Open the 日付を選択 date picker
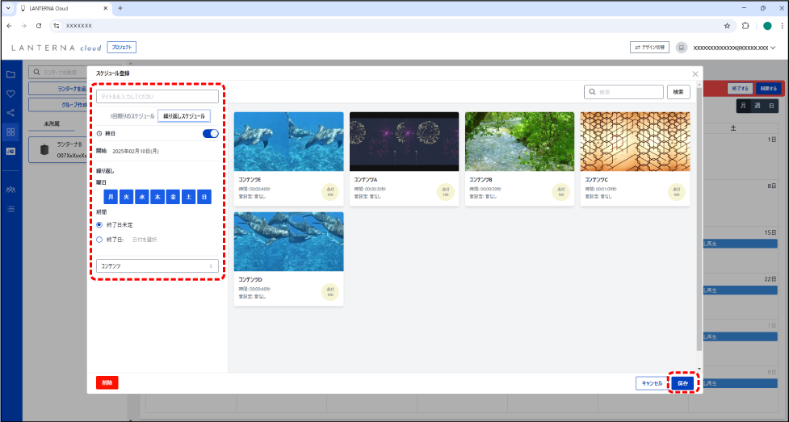 (145, 240)
